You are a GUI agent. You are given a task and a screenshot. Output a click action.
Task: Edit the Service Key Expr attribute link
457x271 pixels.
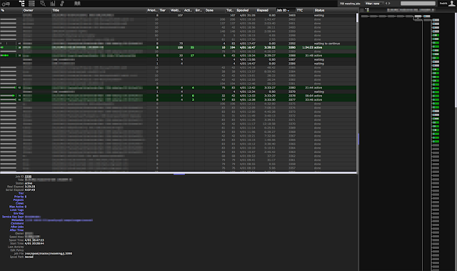click(13, 217)
